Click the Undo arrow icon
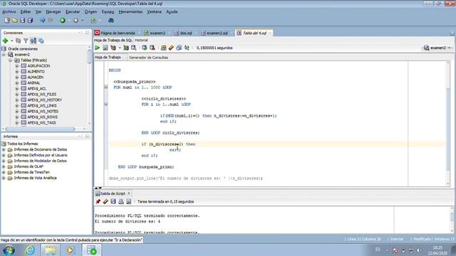This screenshot has width=456, height=256. pyautogui.click(x=43, y=21)
